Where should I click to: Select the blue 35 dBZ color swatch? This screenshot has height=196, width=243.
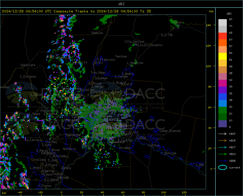click(x=222, y=97)
